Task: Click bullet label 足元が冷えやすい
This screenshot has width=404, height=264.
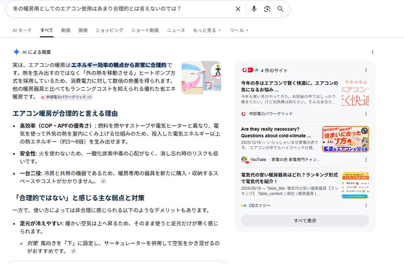Action: [x=42, y=224]
